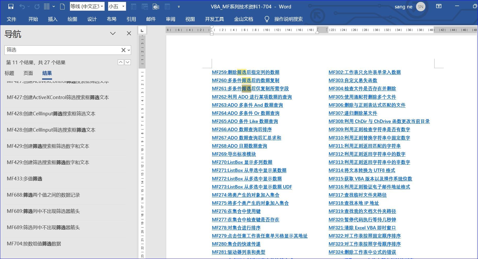Viewport: 478px width, 259px height.
Task: Open the 布局 ribbon tab
Action: (111, 19)
